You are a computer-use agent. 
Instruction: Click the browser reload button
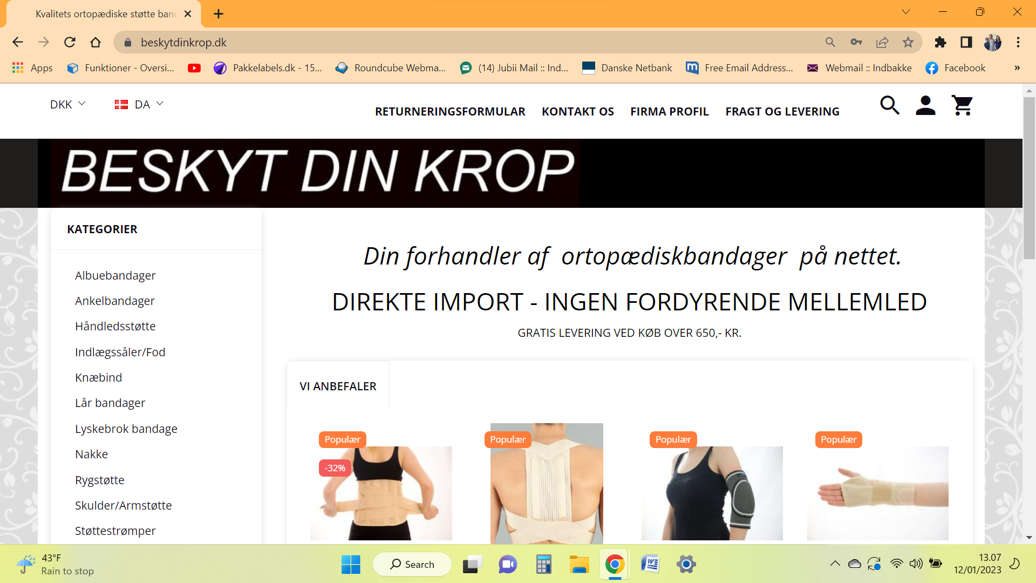click(70, 42)
